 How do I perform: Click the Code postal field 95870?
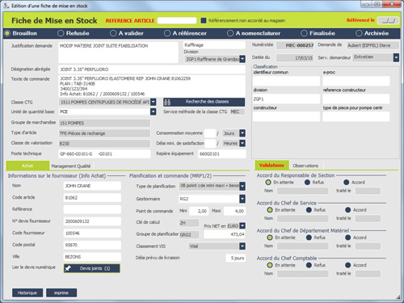92,245
